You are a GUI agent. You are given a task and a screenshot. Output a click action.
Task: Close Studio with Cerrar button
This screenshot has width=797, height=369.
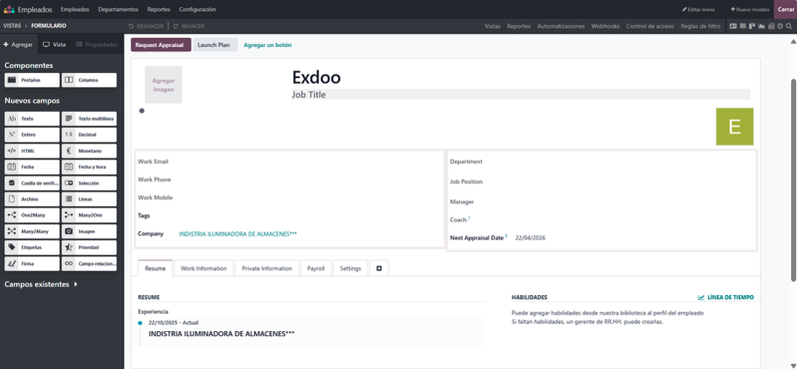[x=785, y=9]
